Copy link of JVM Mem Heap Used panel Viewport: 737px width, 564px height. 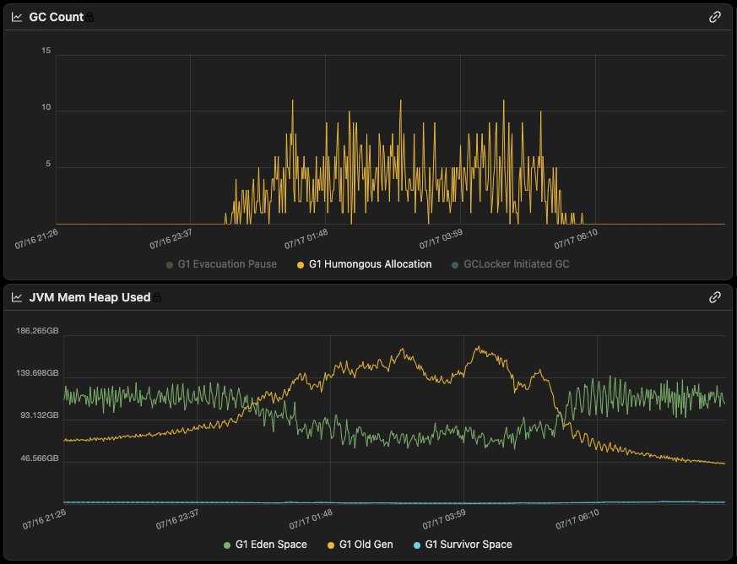pyautogui.click(x=714, y=297)
